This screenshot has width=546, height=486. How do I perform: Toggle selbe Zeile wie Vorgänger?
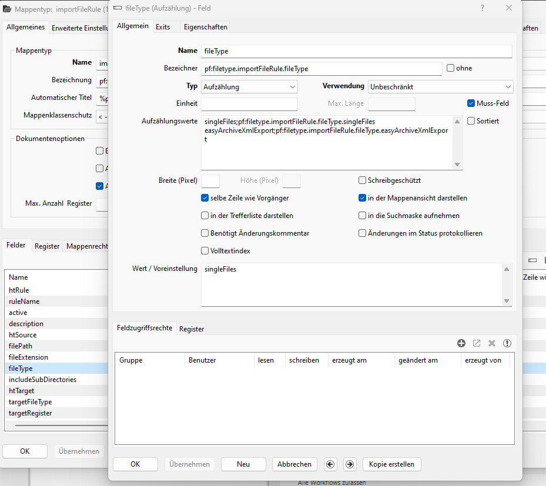(x=205, y=197)
